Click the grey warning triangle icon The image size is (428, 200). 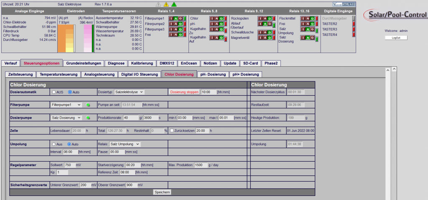158,4
